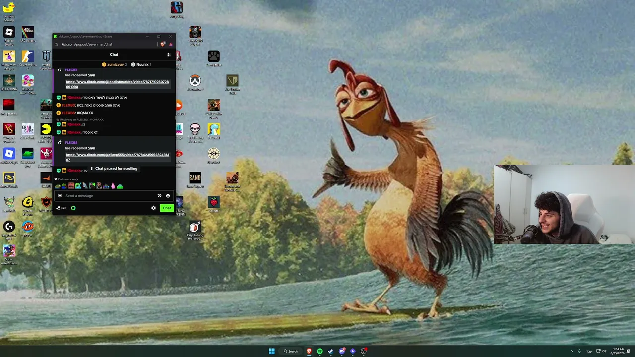Click gifter Nuunix in leaderboard
Viewport: 635px width, 357px height.
click(140, 65)
